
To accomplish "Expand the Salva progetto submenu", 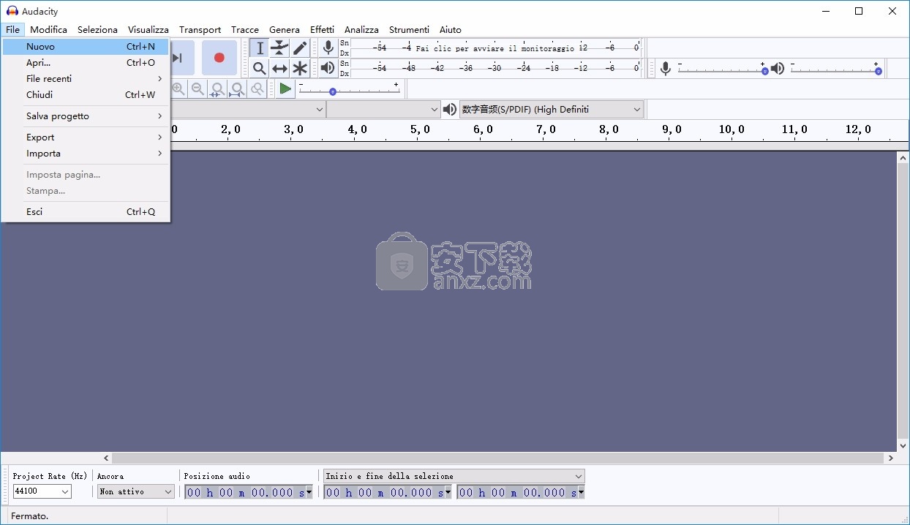I will [x=86, y=116].
